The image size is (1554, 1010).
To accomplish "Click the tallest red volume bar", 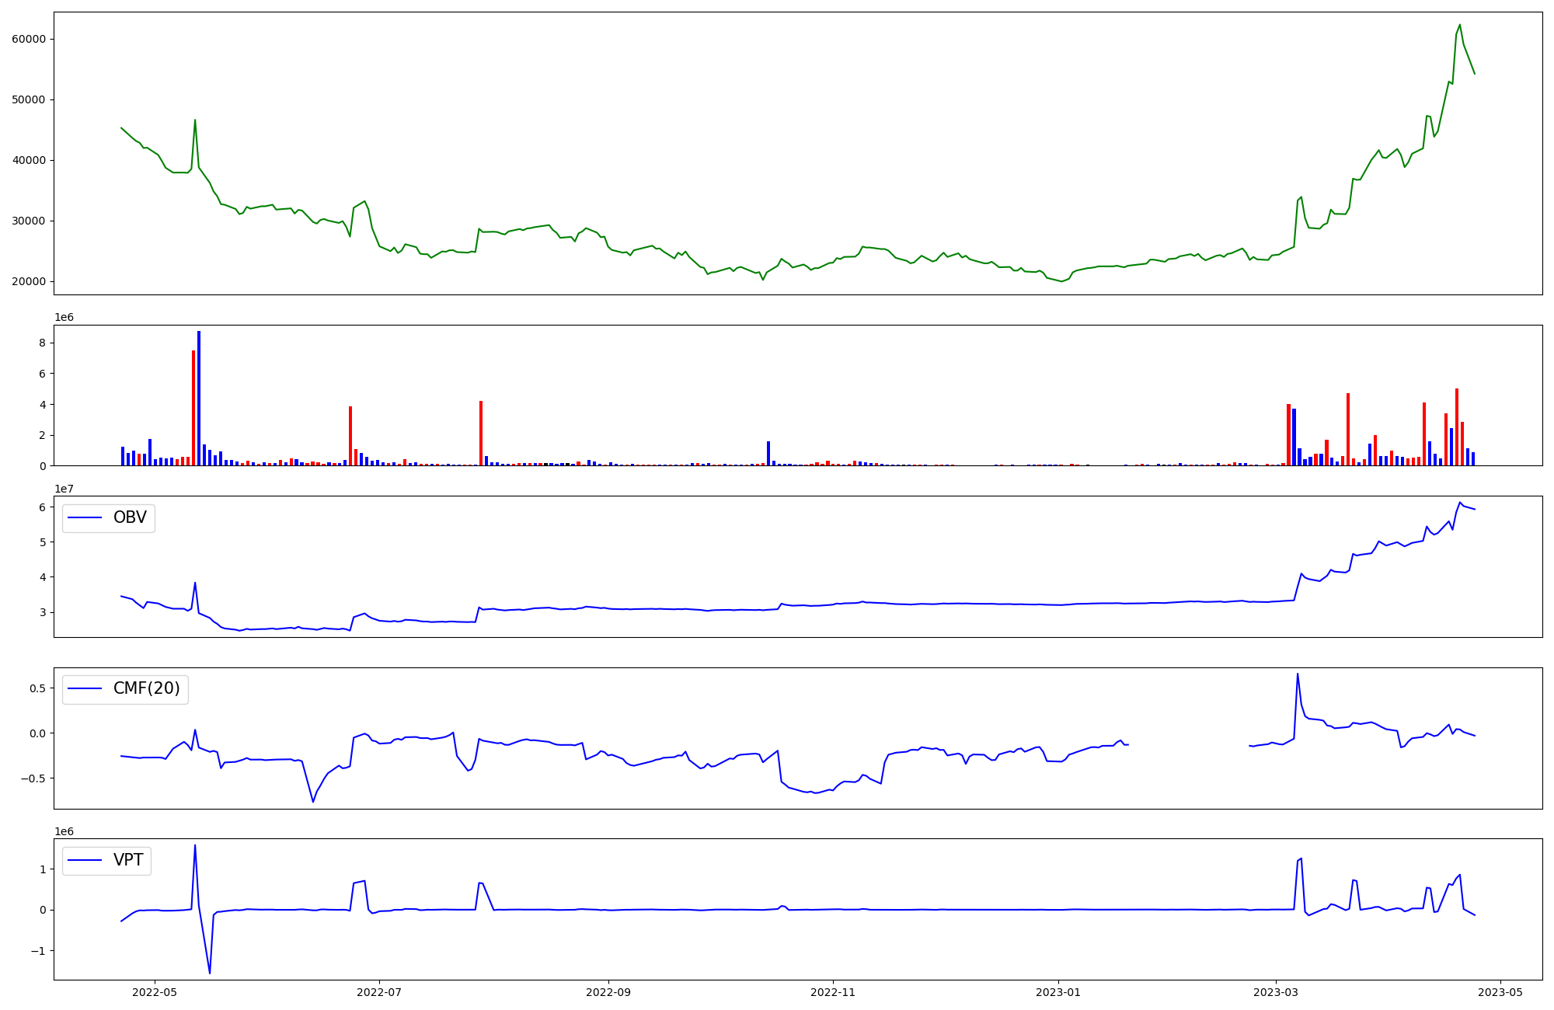I will point(193,408).
